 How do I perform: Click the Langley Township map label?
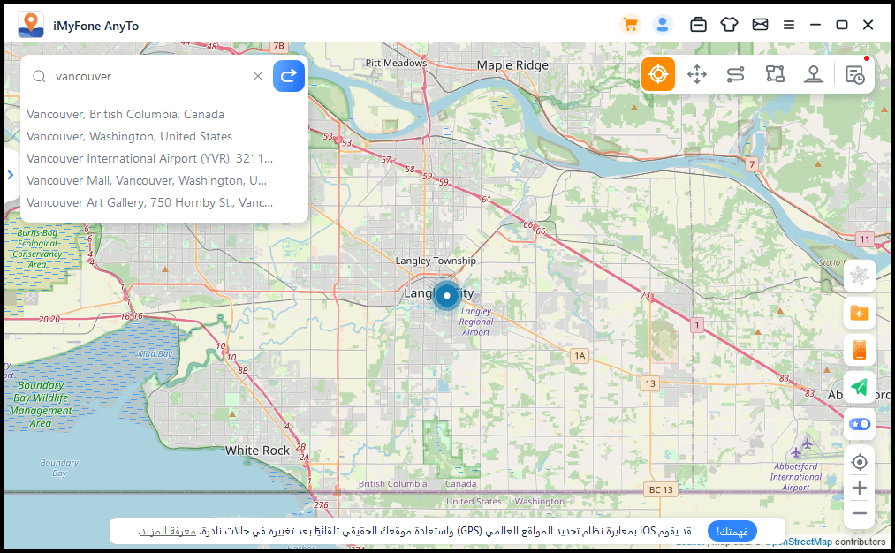(436, 261)
